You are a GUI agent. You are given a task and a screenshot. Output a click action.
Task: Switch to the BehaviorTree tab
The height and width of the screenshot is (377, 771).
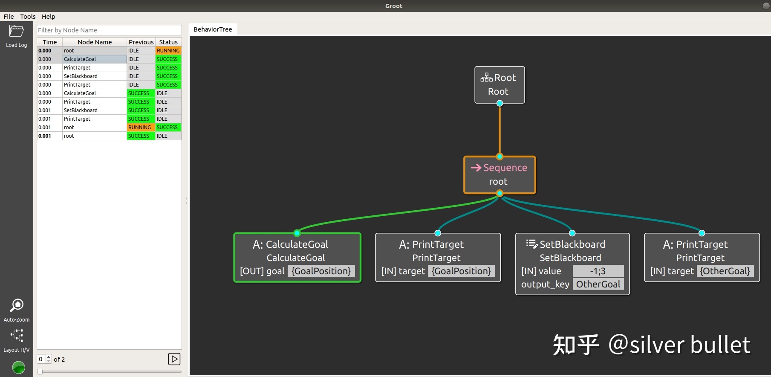coord(213,29)
